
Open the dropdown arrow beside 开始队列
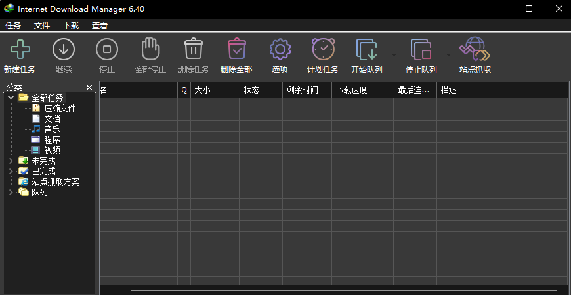click(x=394, y=54)
